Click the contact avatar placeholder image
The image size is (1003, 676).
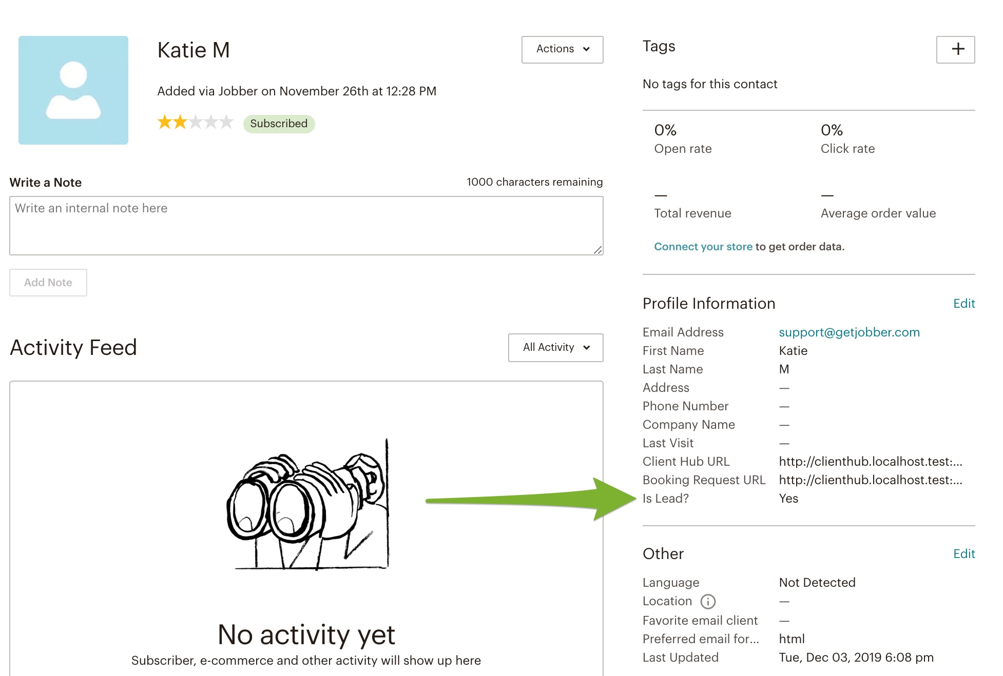(73, 89)
